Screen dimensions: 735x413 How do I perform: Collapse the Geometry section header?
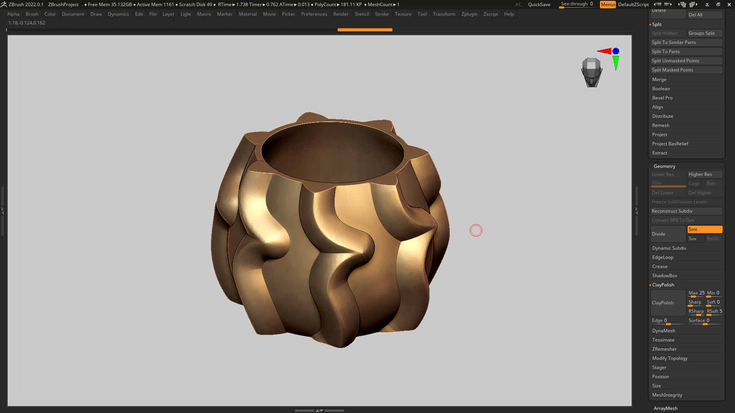tap(664, 166)
